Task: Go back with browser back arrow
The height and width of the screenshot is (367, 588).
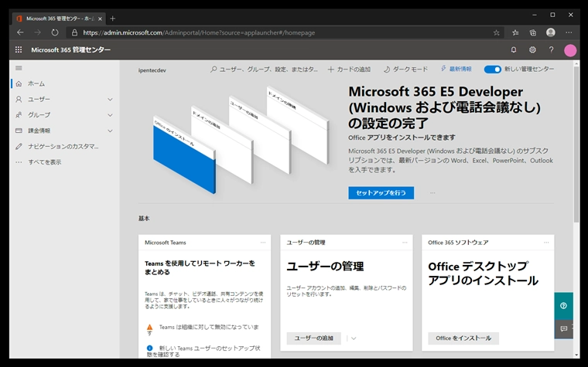Action: pyautogui.click(x=20, y=32)
